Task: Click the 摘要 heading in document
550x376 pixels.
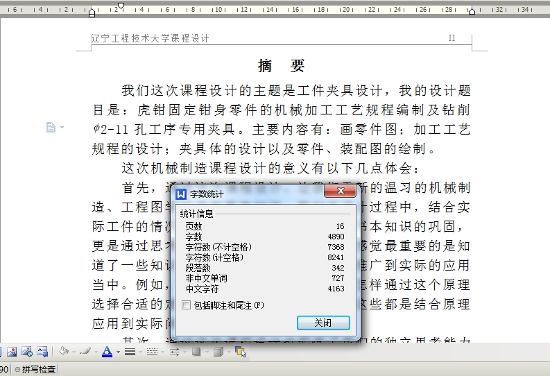Action: [282, 66]
